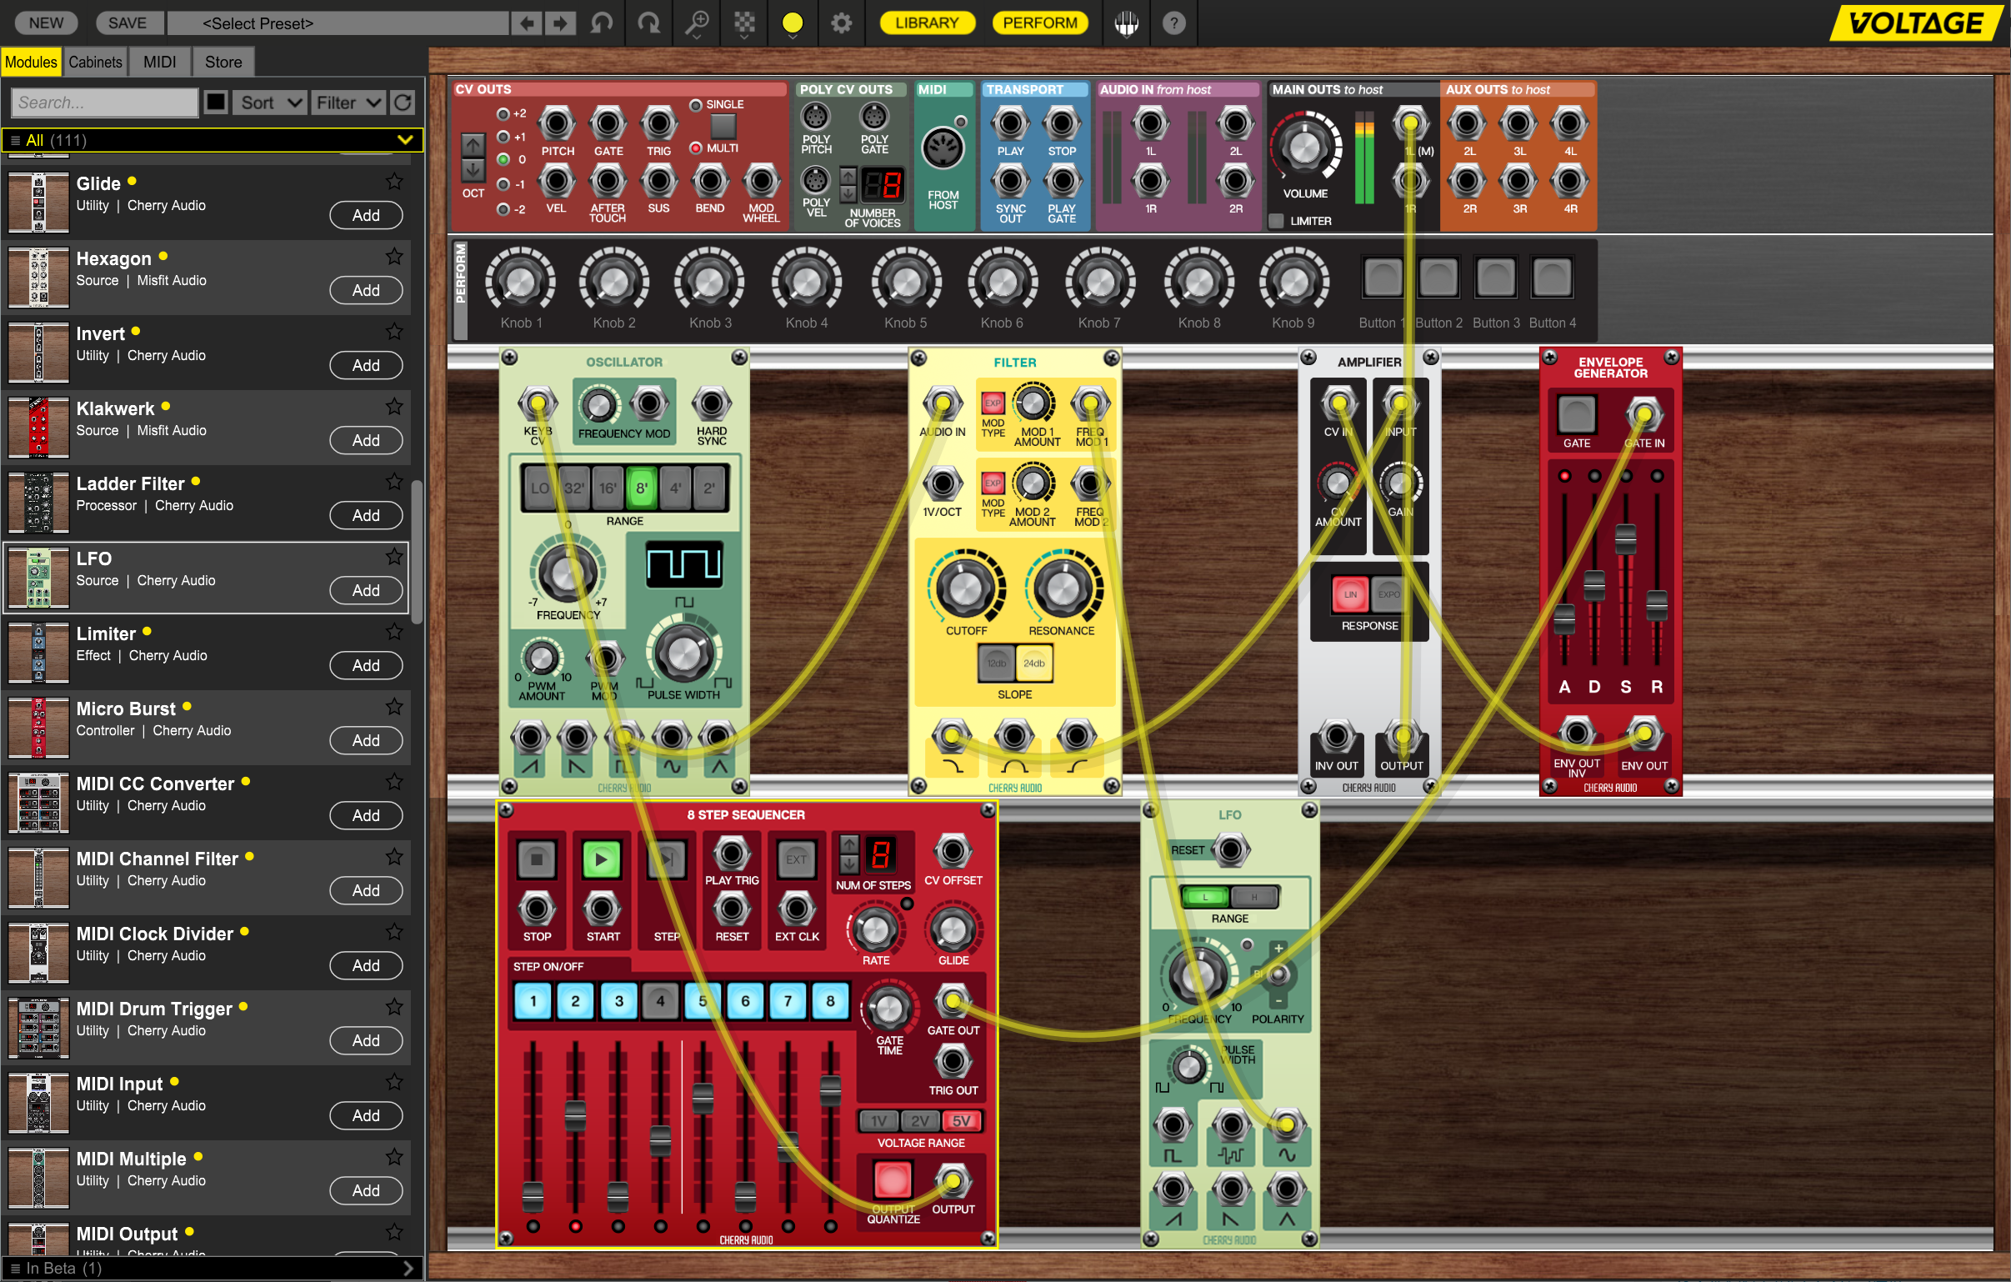Click the CV Outs octave up arrow
The width and height of the screenshot is (2011, 1282).
click(x=473, y=145)
